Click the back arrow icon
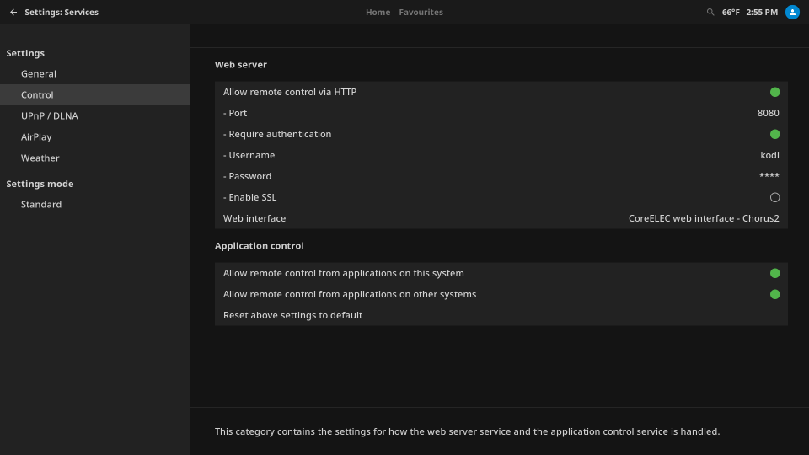The image size is (809, 455). [13, 13]
